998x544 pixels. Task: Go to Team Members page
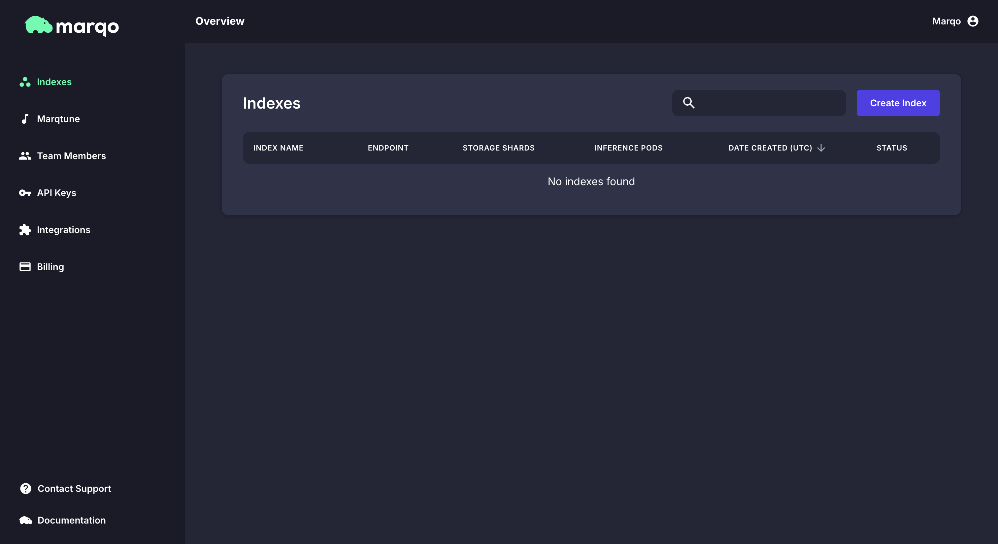coord(71,156)
